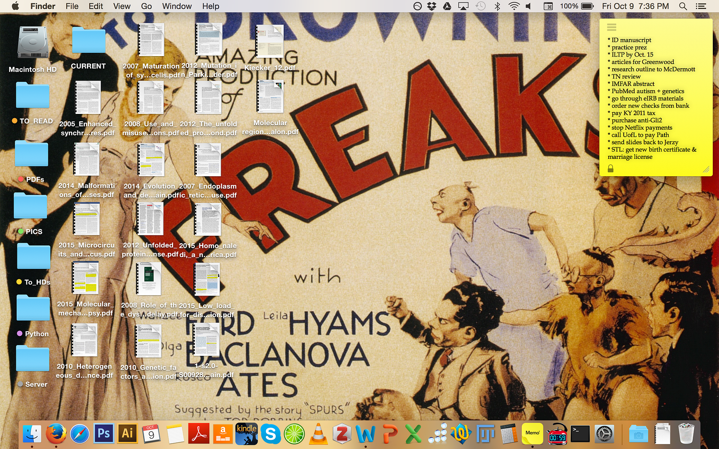Open the Help menu

[211, 6]
